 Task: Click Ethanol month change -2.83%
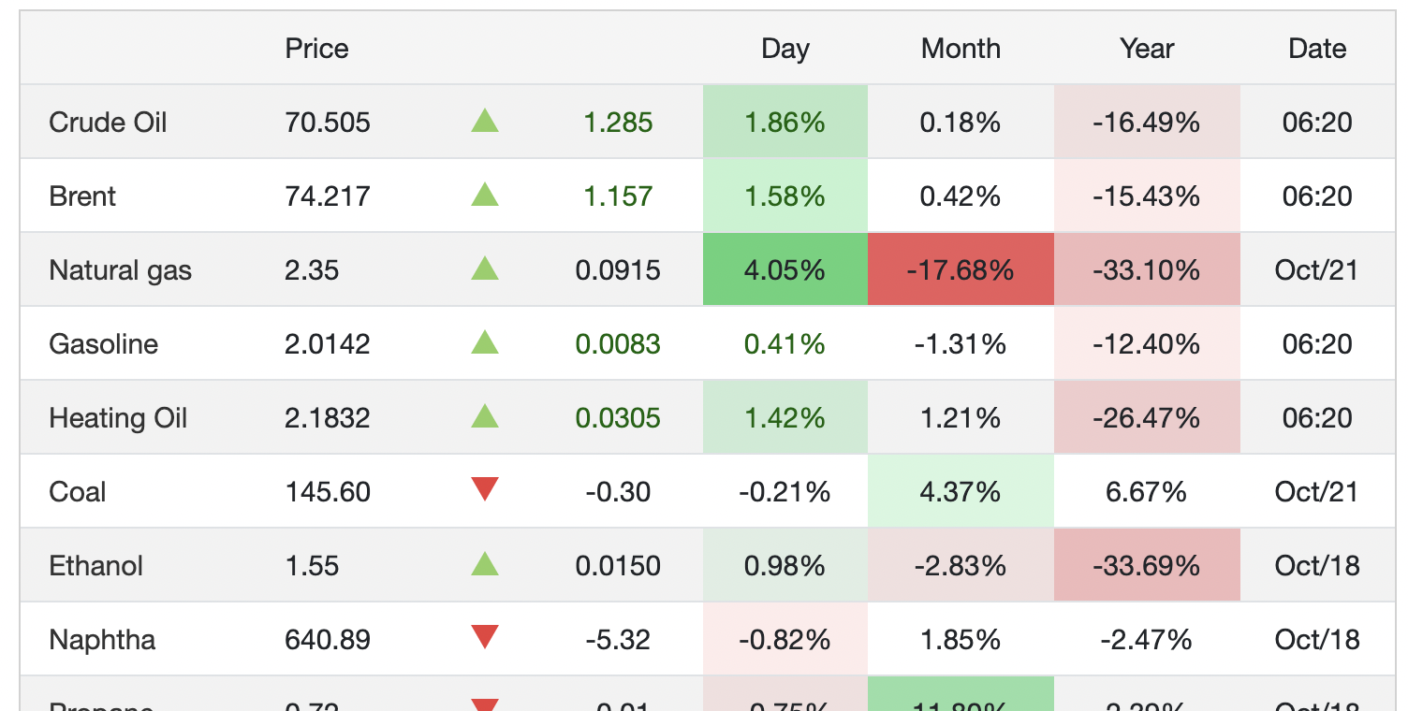pos(961,566)
